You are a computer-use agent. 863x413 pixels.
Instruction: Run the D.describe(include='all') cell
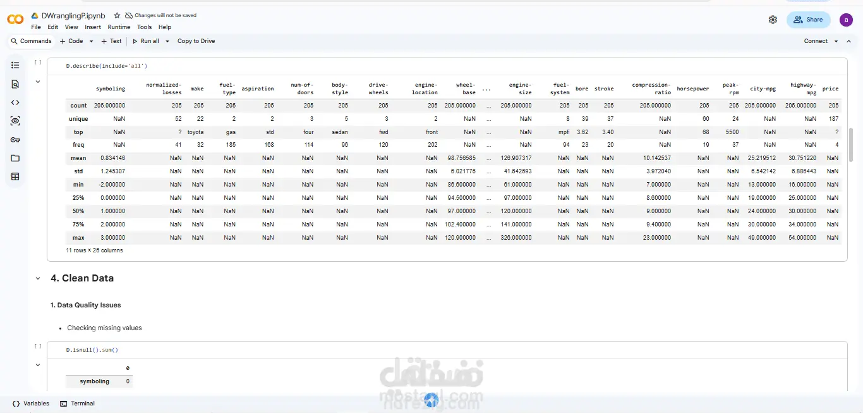38,63
